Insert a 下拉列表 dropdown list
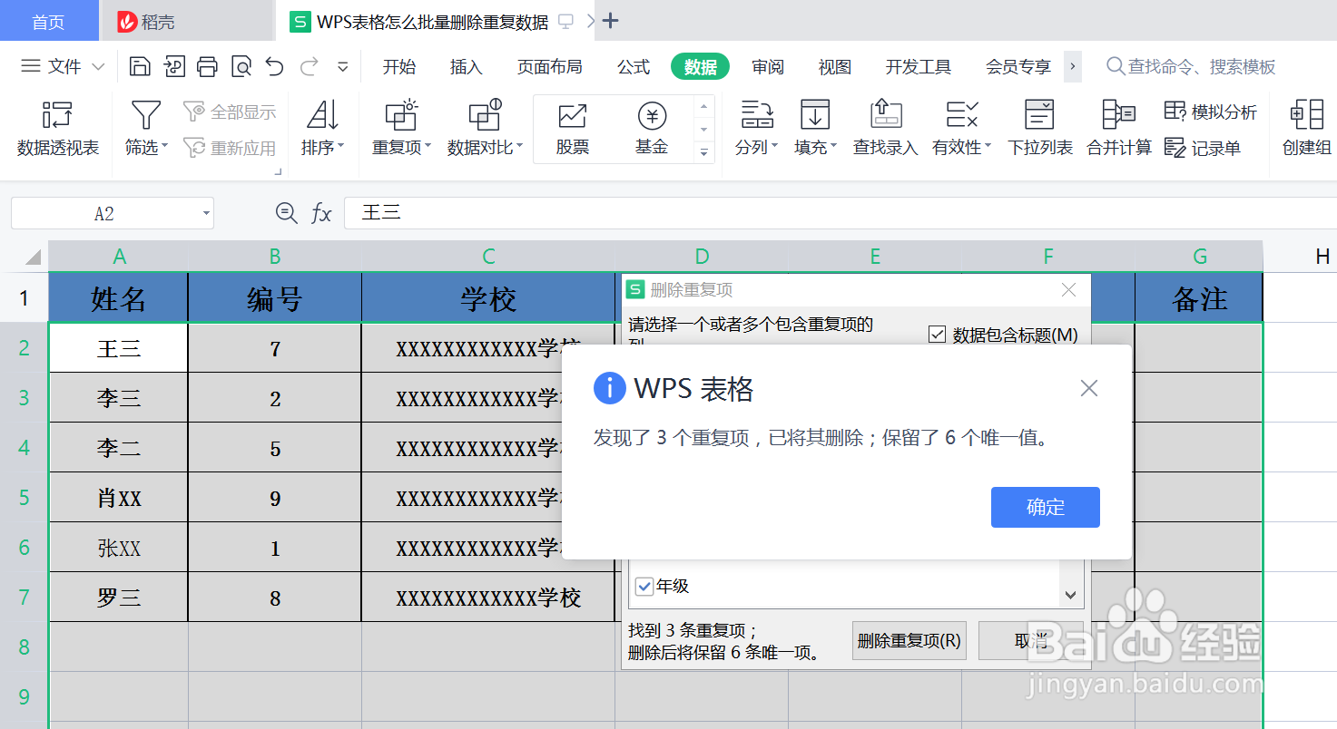The width and height of the screenshot is (1337, 729). [x=1040, y=128]
